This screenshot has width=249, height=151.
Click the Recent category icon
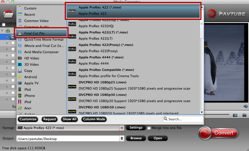20,15
